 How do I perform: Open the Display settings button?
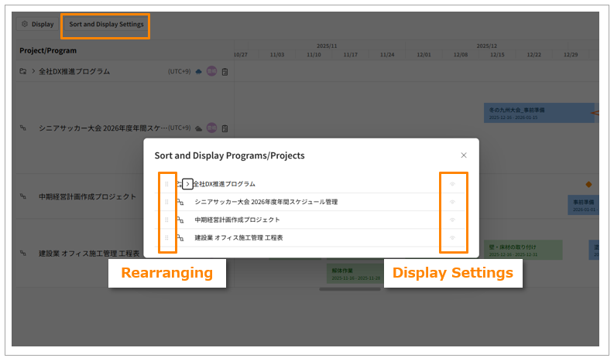[38, 24]
